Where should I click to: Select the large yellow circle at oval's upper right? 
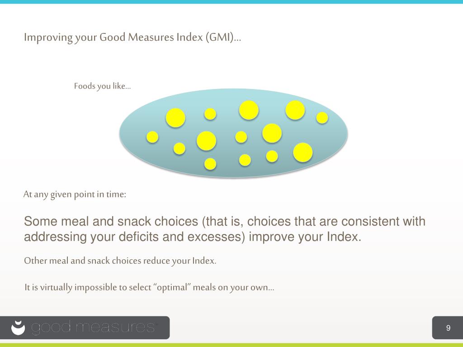(295, 110)
